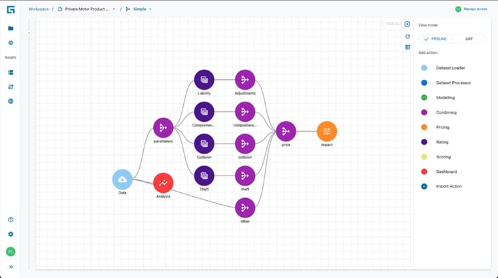Screen dimensions: 498x278
Task: Click the refresh icon above the grid icon
Action: click(407, 37)
